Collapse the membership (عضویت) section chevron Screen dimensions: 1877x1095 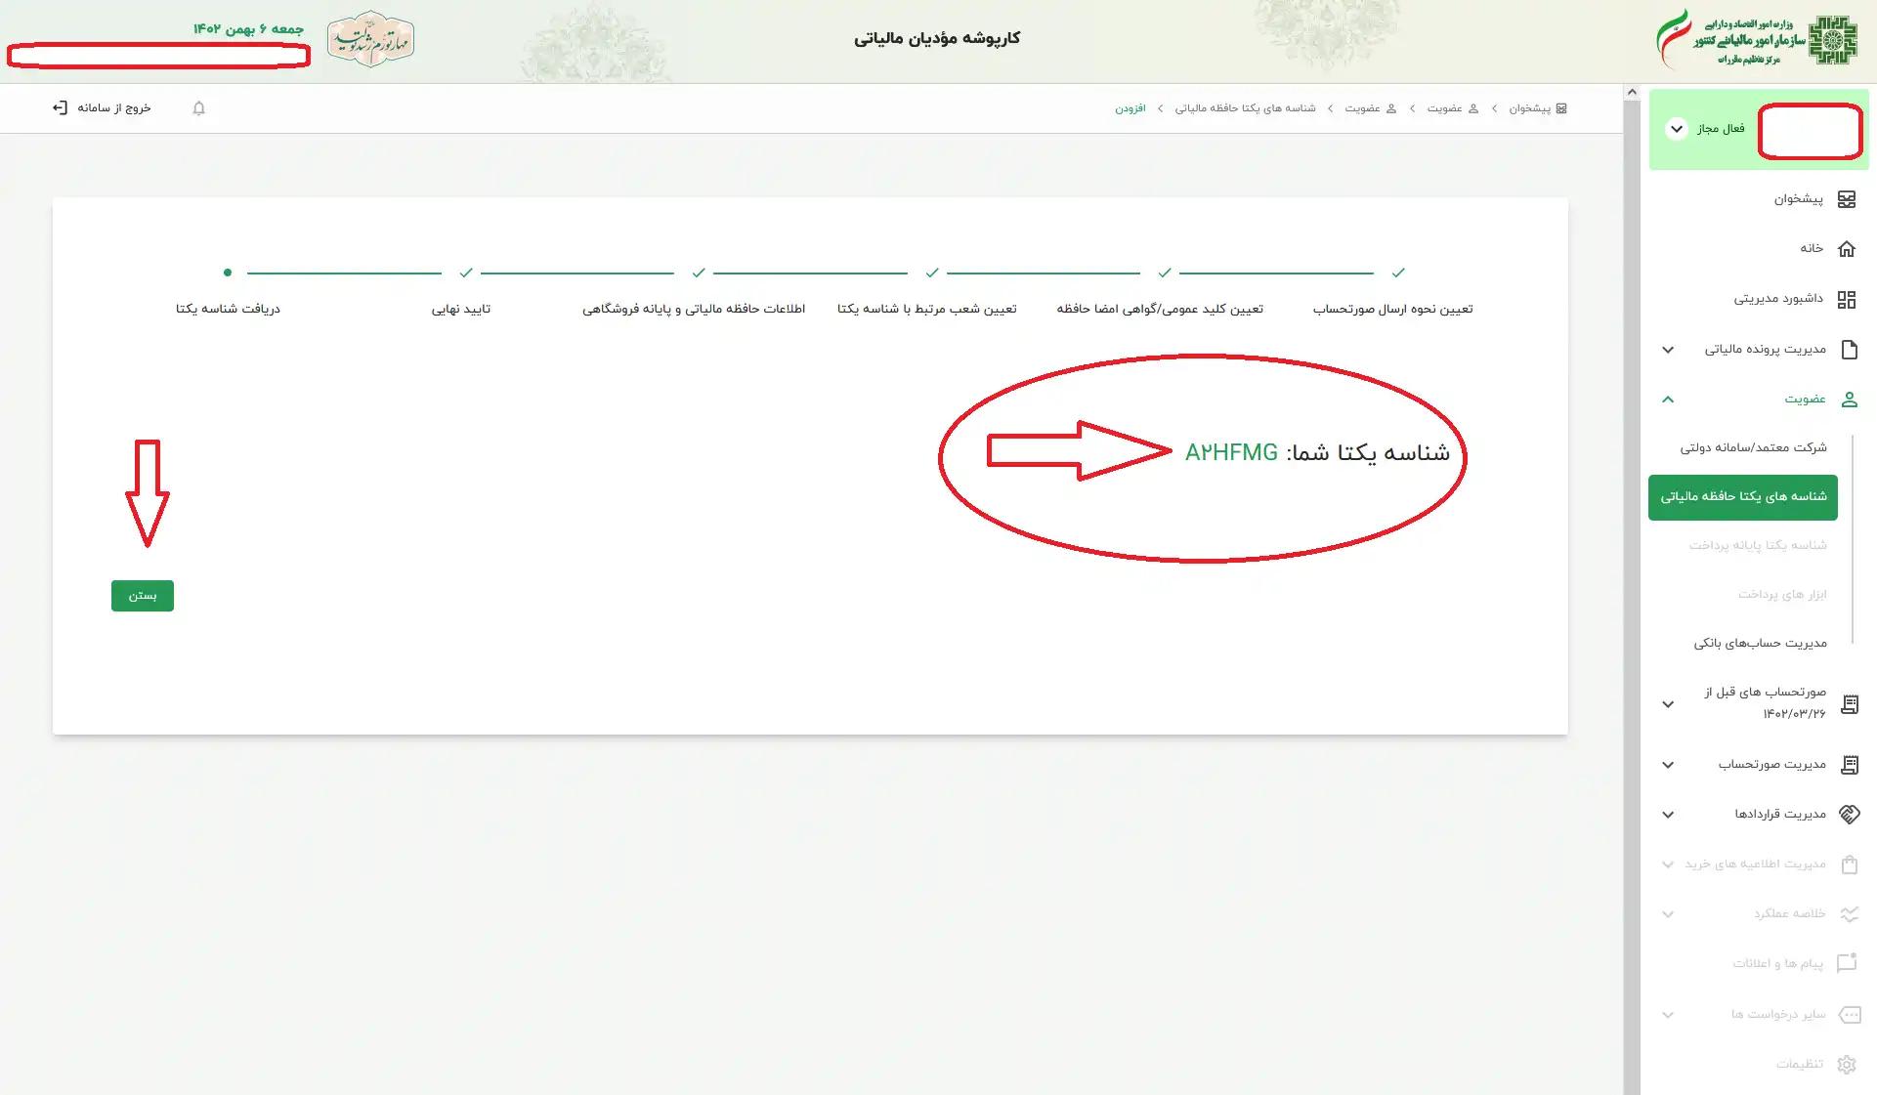click(1668, 400)
